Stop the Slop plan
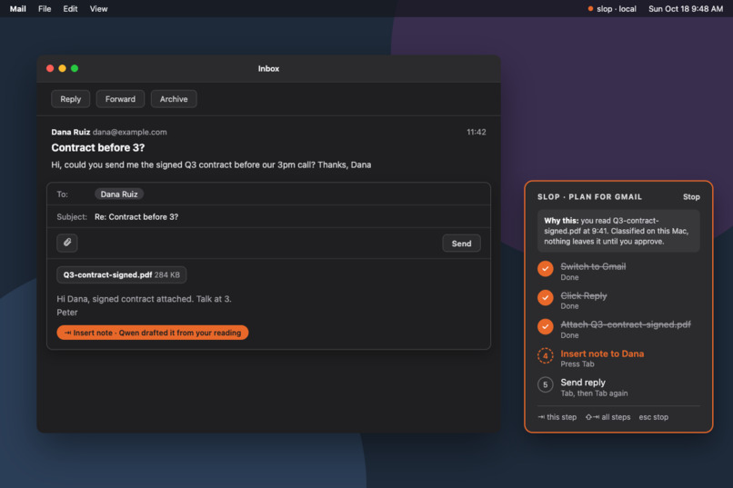Viewport: 733px width, 488px height. tap(691, 197)
